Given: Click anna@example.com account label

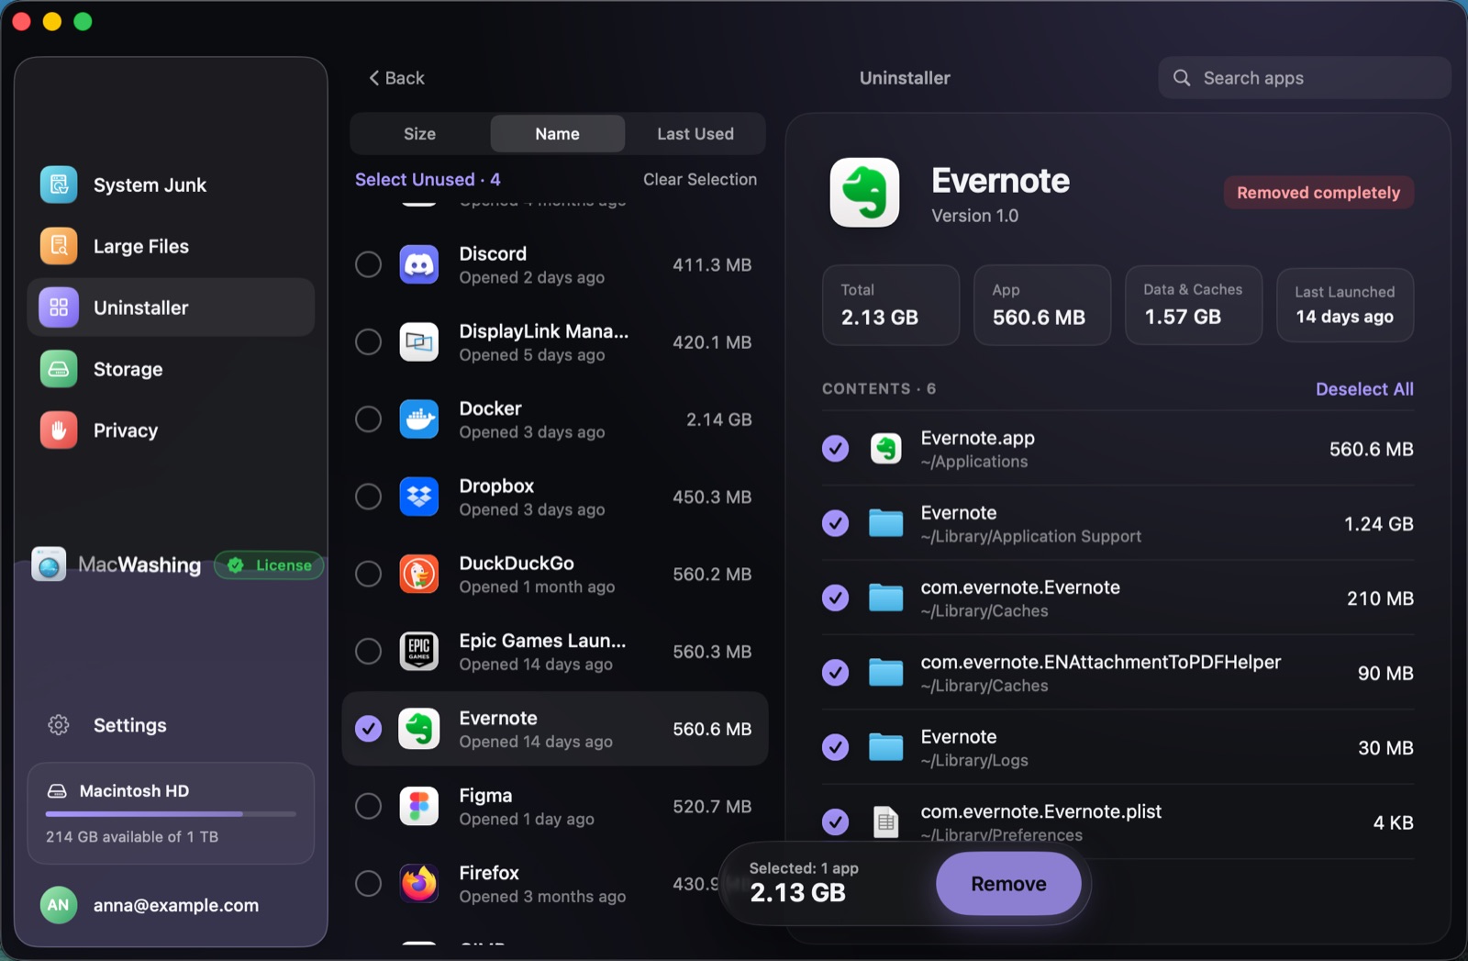Looking at the screenshot, I should (x=176, y=905).
